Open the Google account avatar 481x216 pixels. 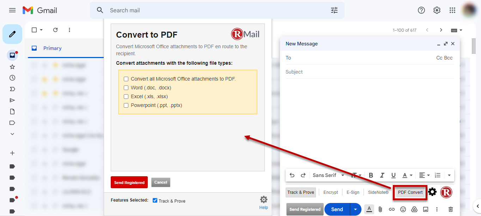pos(470,10)
